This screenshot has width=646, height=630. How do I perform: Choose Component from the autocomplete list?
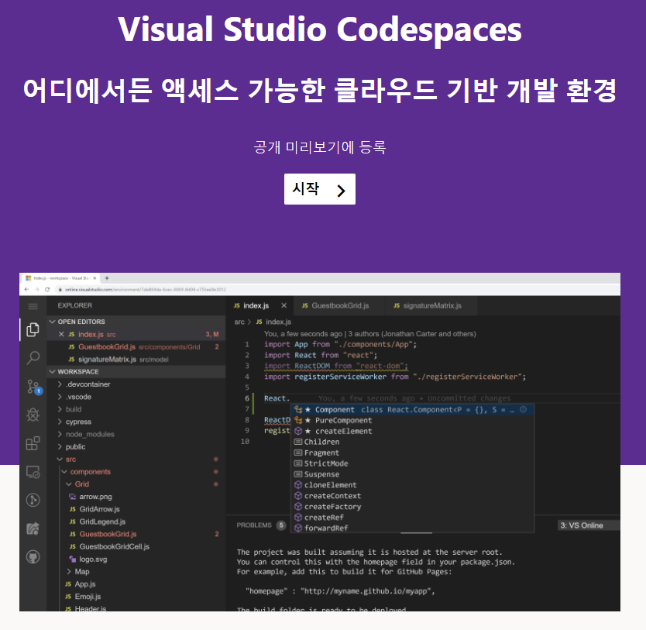[x=412, y=410]
